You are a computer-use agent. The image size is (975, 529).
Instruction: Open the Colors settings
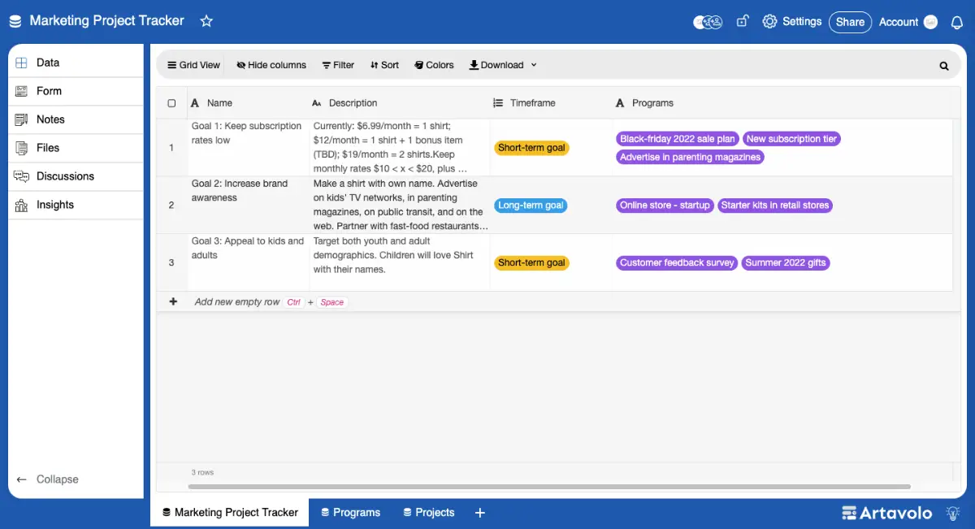434,65
